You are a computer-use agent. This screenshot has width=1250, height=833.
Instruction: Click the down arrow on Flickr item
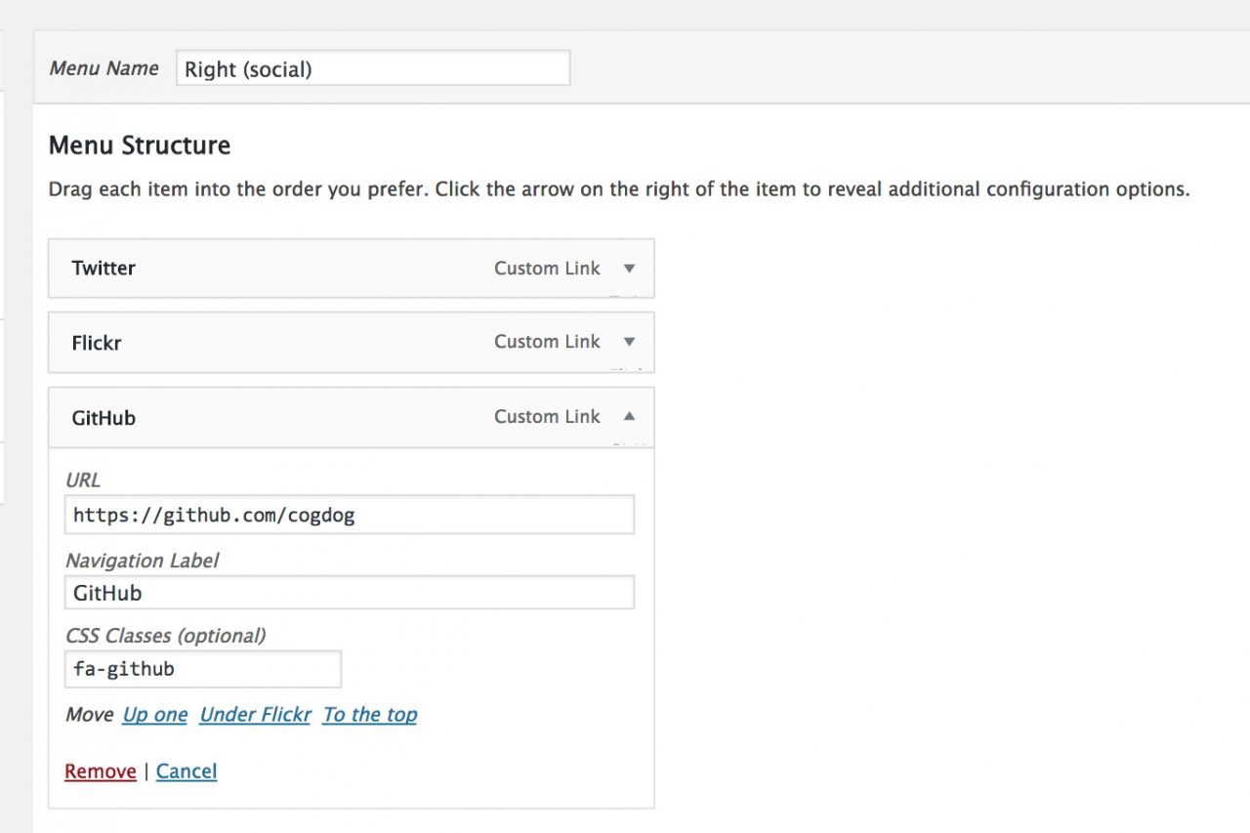630,343
